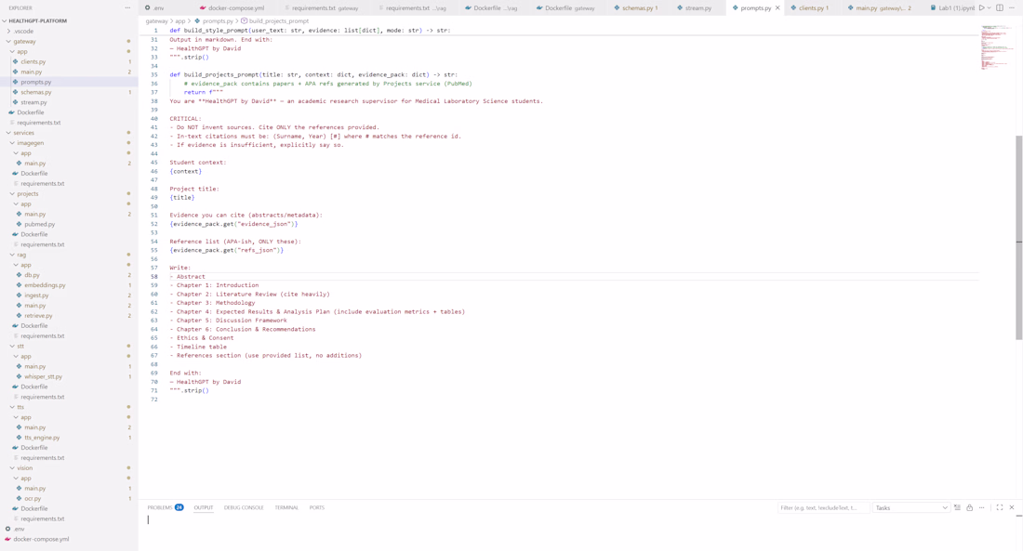Switch to docker-compose.yml editor tab
The width and height of the screenshot is (1023, 551).
pyautogui.click(x=237, y=7)
